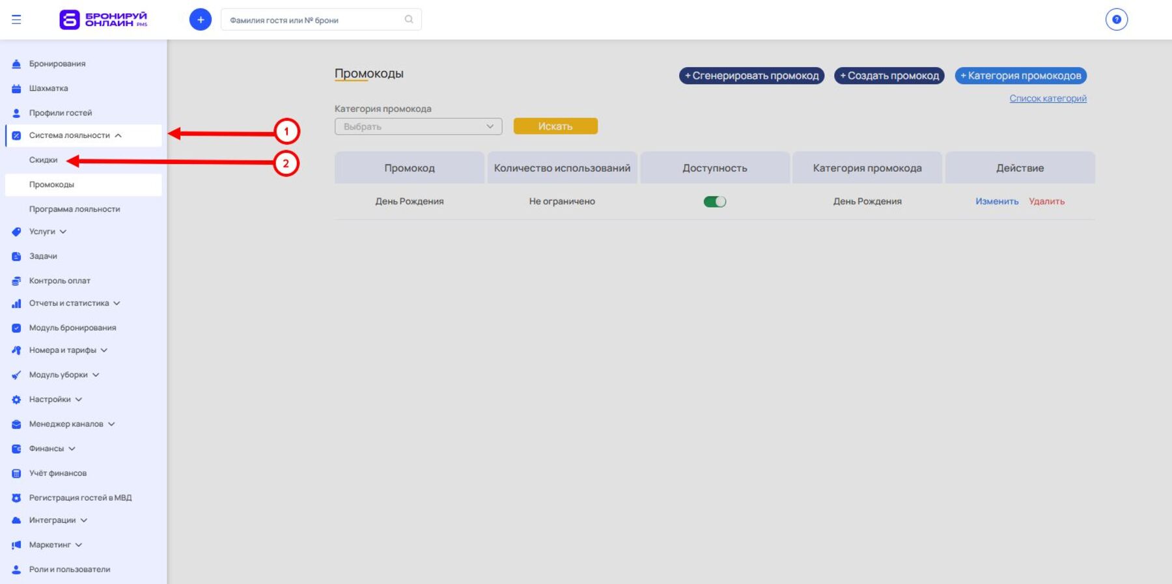Focus the guest name search field
1172x584 pixels.
[313, 20]
